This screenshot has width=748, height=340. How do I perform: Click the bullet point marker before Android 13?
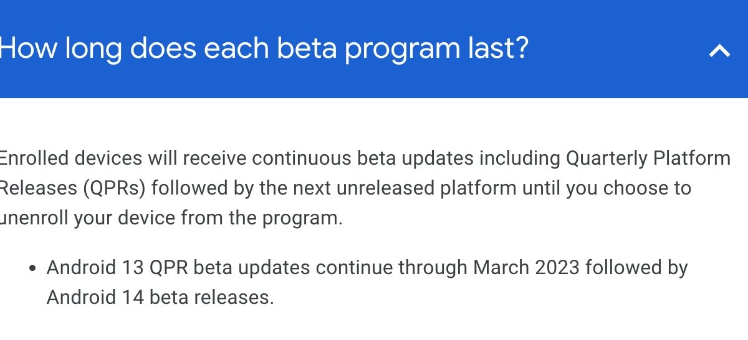pos(32,269)
